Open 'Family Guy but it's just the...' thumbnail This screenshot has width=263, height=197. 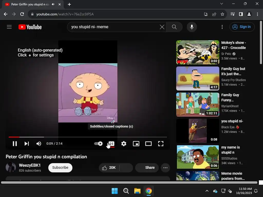pyautogui.click(x=198, y=78)
